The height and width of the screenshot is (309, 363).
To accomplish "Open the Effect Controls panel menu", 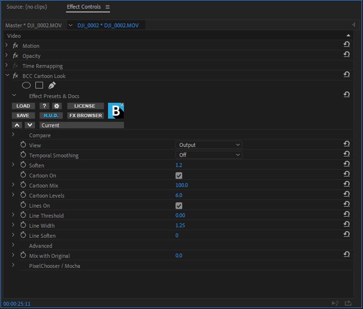I will [x=108, y=7].
